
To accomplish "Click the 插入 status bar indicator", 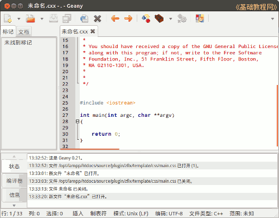I will 78,214.
